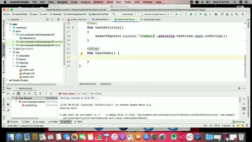Collapse the Test Results node
This screenshot has width=252, height=142.
(13, 98)
